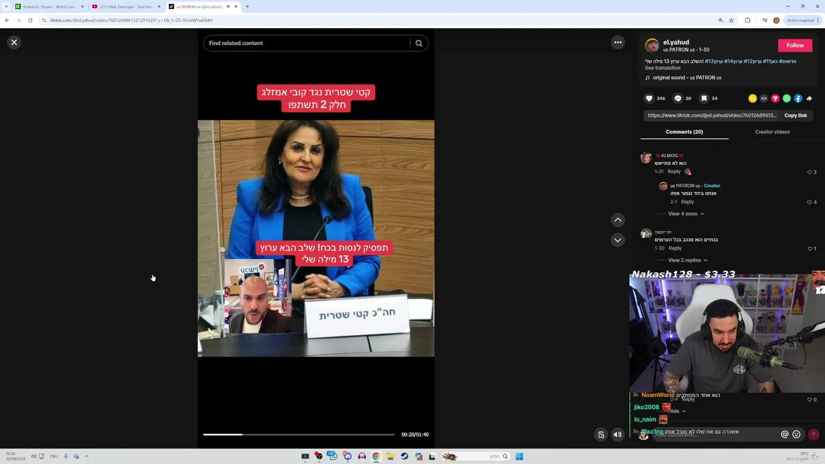Reload the page
Viewport: 825px width, 464px height.
30,20
